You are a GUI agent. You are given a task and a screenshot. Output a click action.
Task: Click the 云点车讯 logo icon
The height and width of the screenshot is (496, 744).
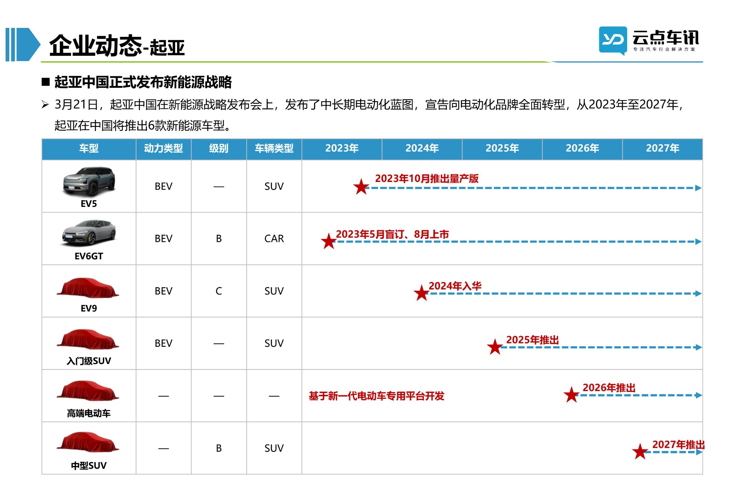(x=613, y=41)
